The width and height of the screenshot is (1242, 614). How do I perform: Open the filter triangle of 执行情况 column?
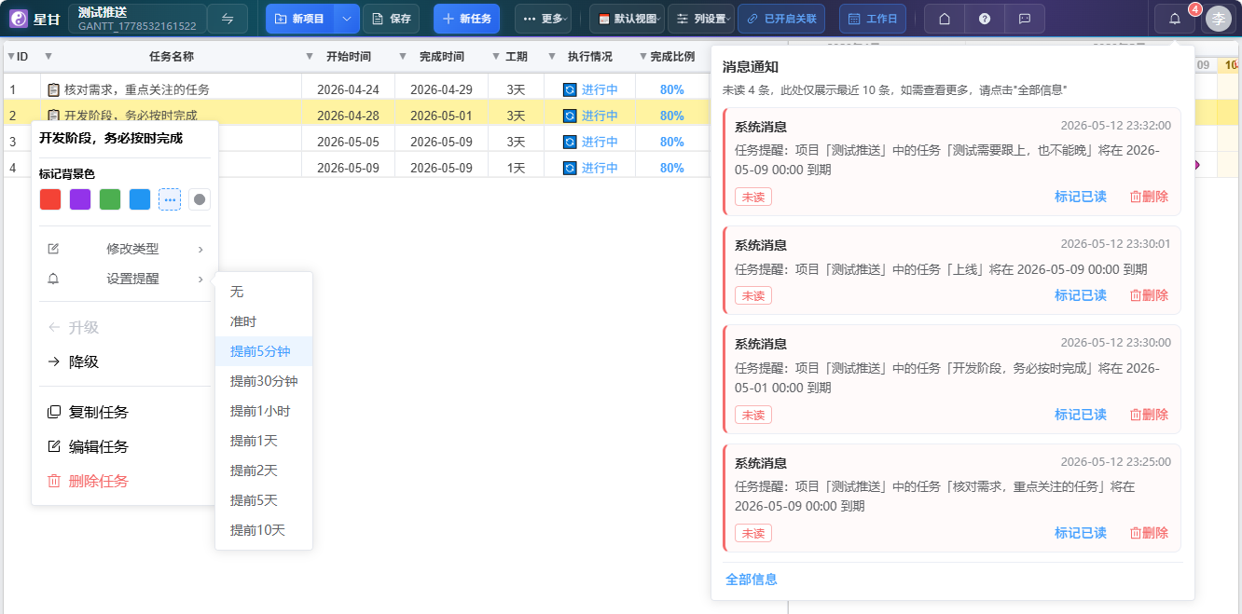(x=552, y=57)
